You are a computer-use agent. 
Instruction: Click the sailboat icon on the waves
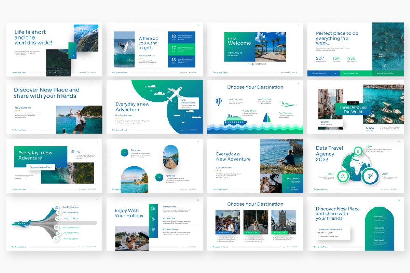coord(267,118)
